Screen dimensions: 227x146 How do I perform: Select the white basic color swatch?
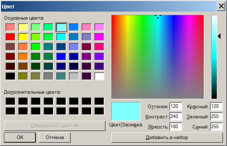[99, 76]
